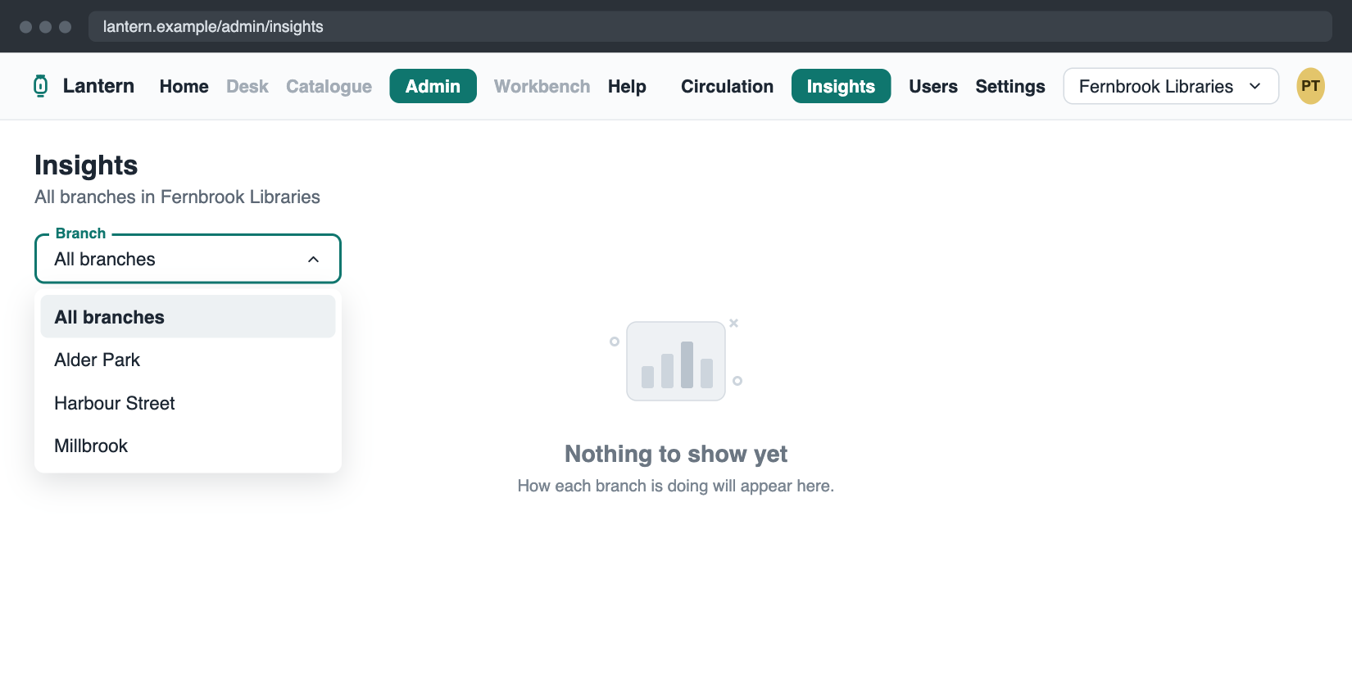Click the browser address bar
The image size is (1352, 688).
[710, 26]
